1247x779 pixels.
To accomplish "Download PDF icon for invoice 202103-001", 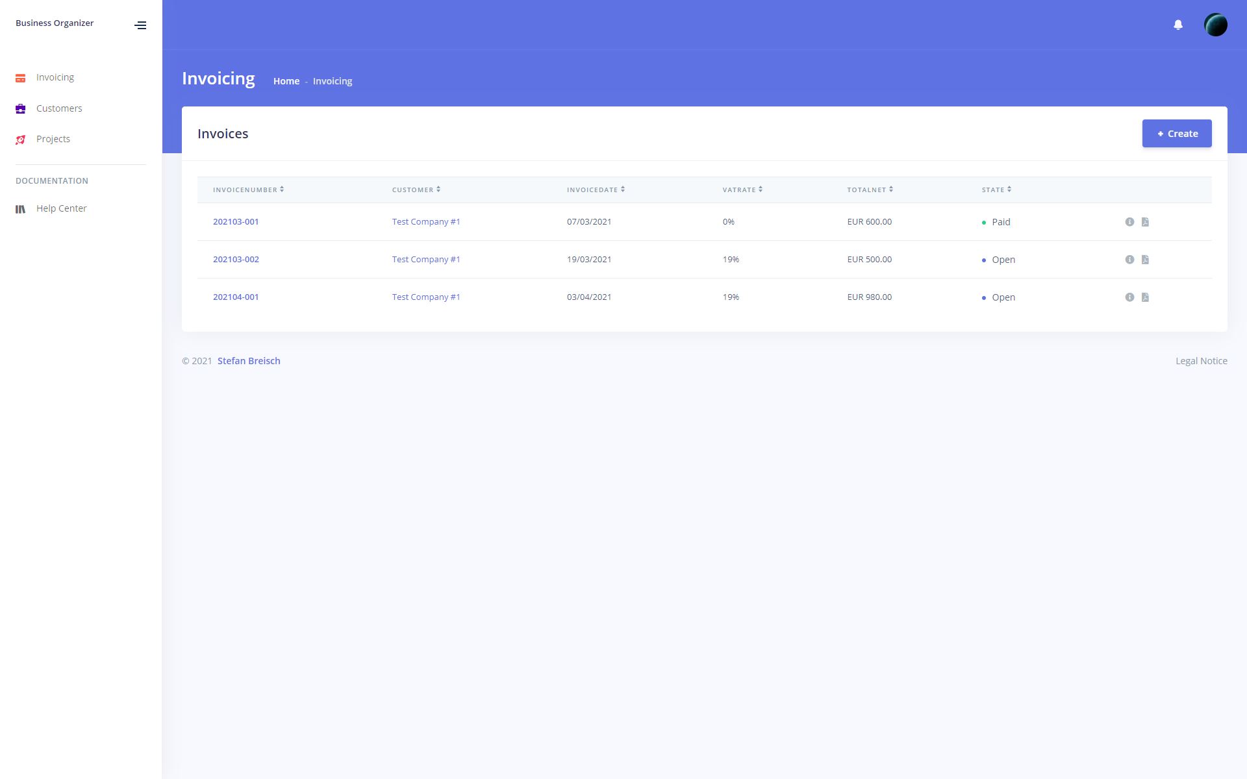I will tap(1145, 222).
